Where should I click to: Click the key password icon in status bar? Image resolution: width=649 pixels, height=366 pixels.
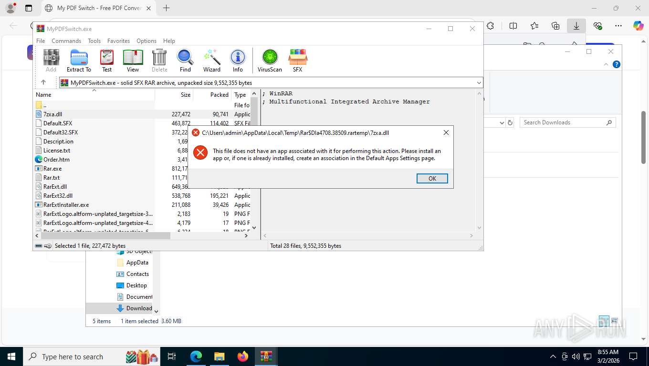click(x=48, y=246)
